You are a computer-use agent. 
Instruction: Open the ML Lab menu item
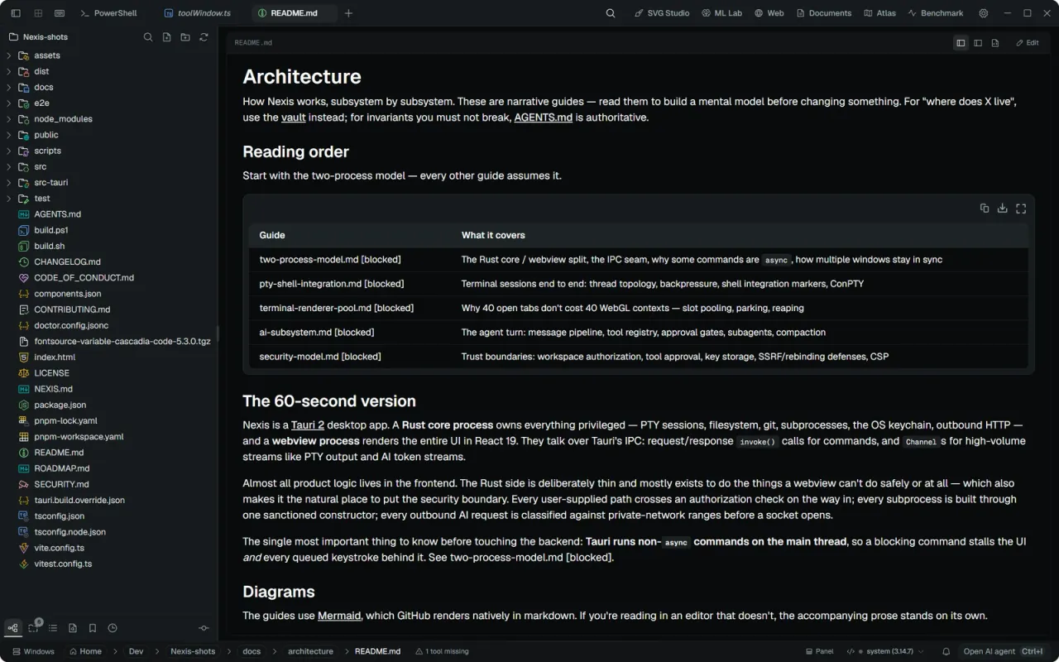(721, 13)
